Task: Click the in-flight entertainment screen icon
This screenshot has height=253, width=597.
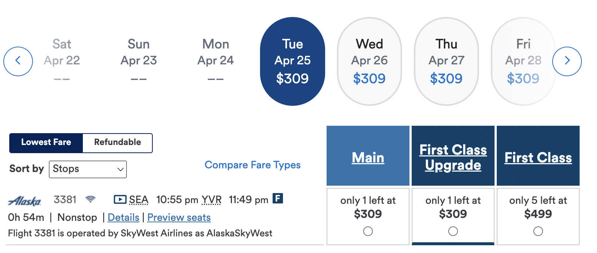Action: (x=120, y=200)
